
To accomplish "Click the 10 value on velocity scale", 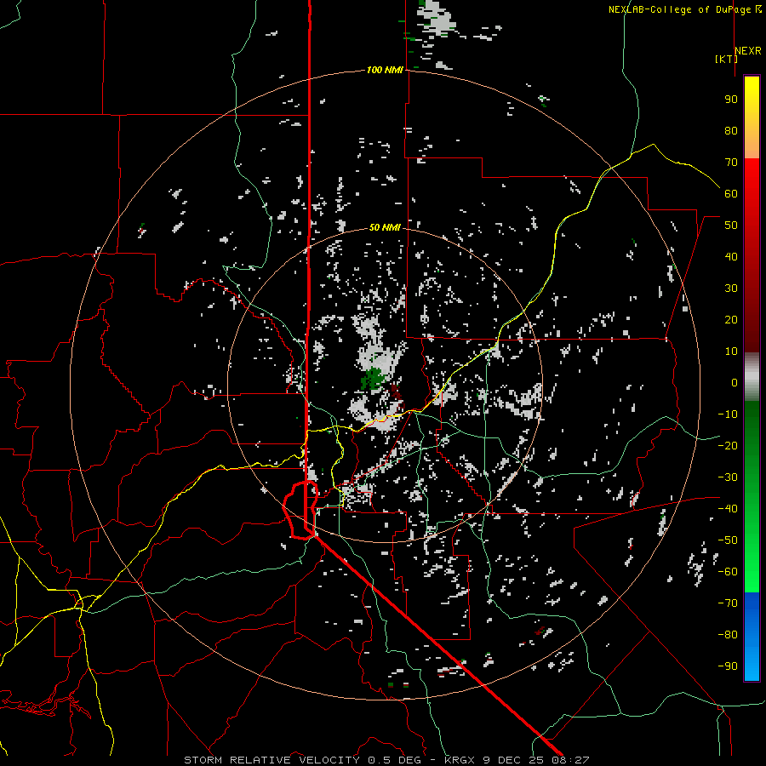I will tap(731, 352).
